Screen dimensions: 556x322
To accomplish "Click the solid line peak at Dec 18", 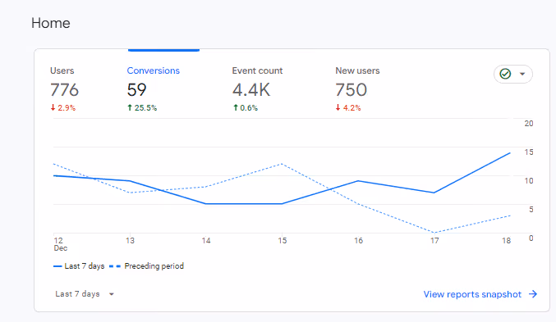I will [510, 153].
